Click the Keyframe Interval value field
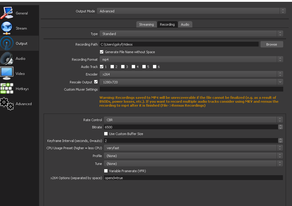 tap(191, 140)
